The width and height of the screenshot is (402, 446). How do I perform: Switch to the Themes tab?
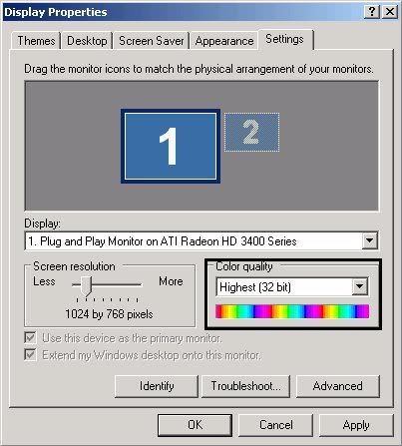click(x=36, y=41)
